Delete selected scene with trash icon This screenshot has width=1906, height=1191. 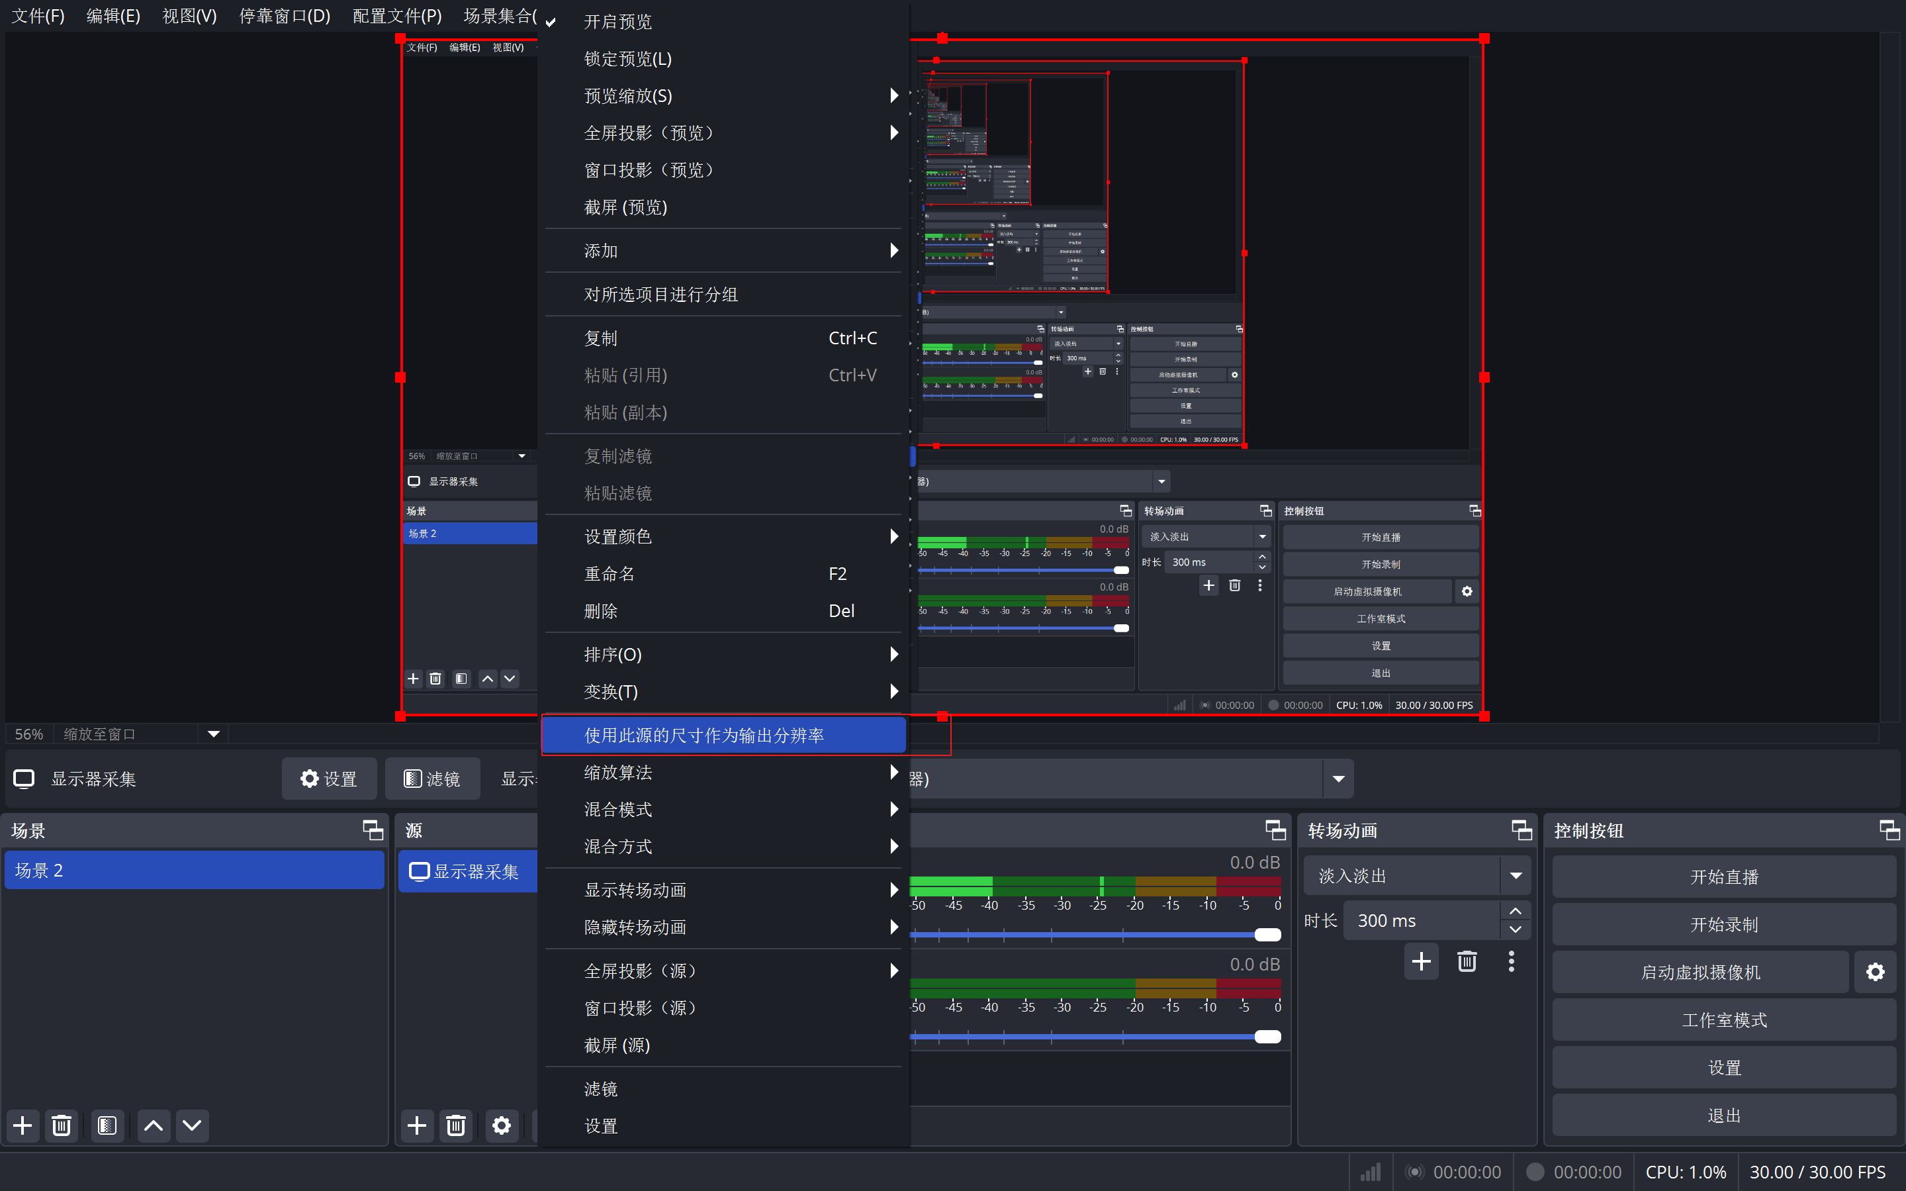tap(62, 1125)
